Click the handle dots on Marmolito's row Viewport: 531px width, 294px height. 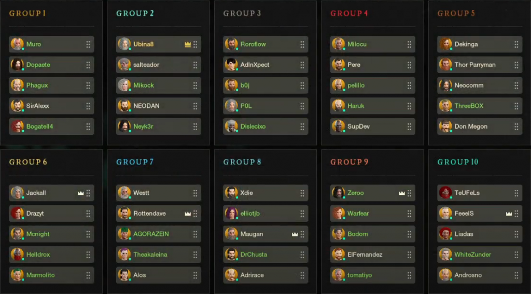click(88, 275)
